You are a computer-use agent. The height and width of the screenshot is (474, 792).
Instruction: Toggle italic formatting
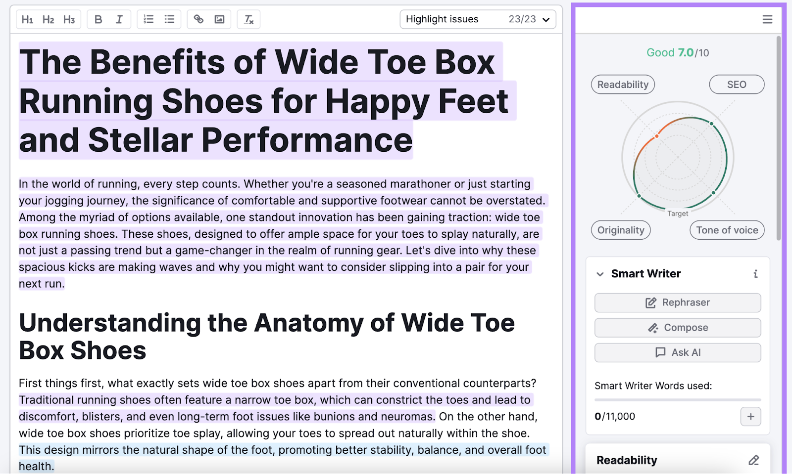(119, 19)
